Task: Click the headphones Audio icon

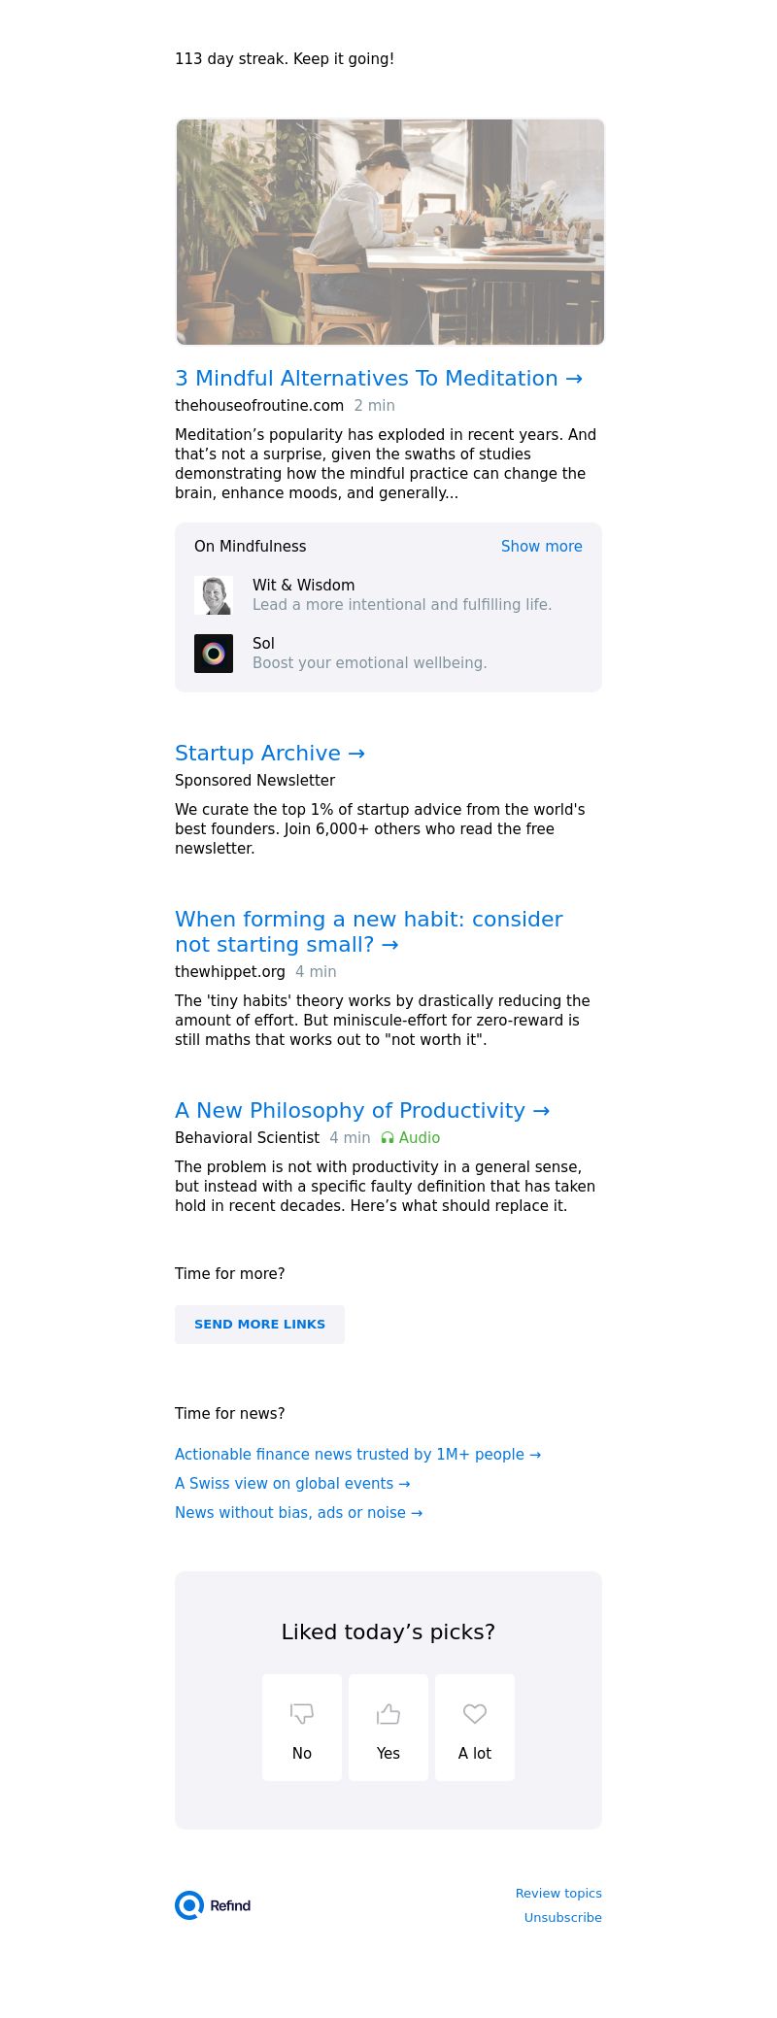Action: [x=388, y=1138]
